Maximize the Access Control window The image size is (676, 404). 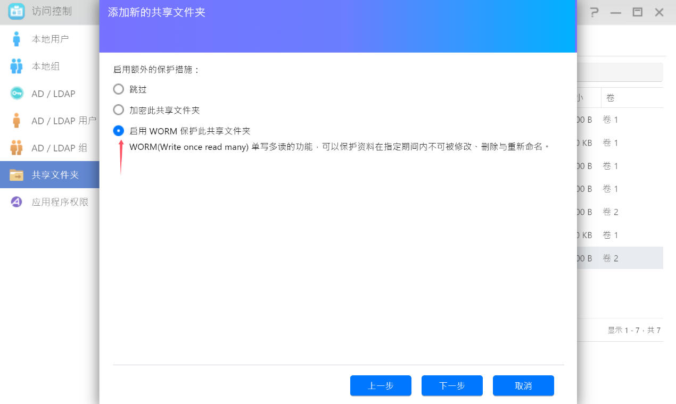coord(637,12)
